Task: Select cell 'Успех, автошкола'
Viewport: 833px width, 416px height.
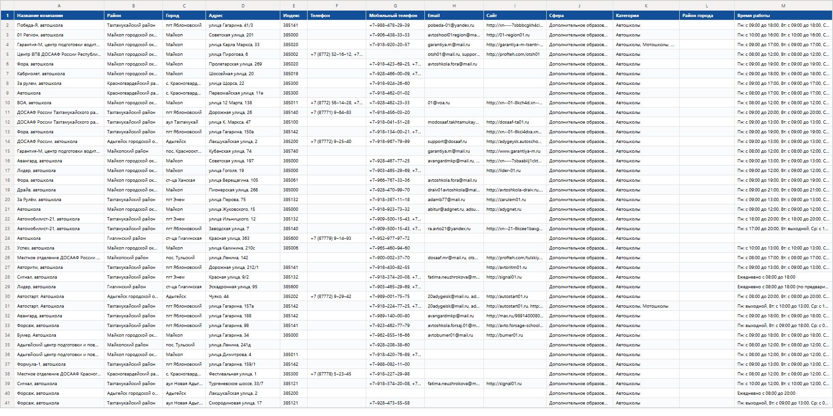Action: pos(59,248)
